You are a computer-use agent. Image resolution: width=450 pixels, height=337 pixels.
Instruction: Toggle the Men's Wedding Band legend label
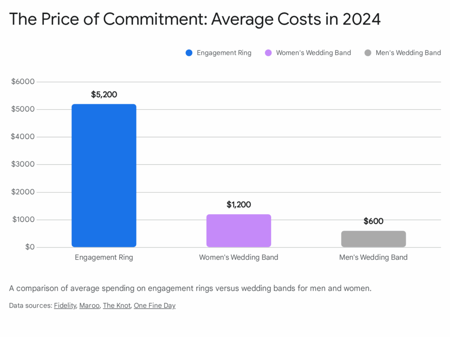coord(408,53)
